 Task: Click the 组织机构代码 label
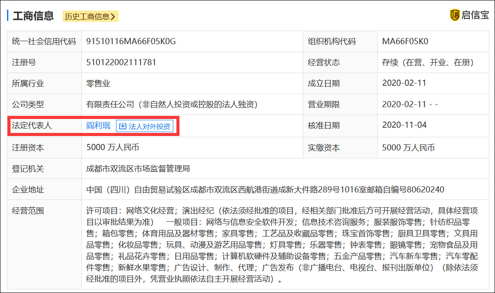click(x=331, y=41)
